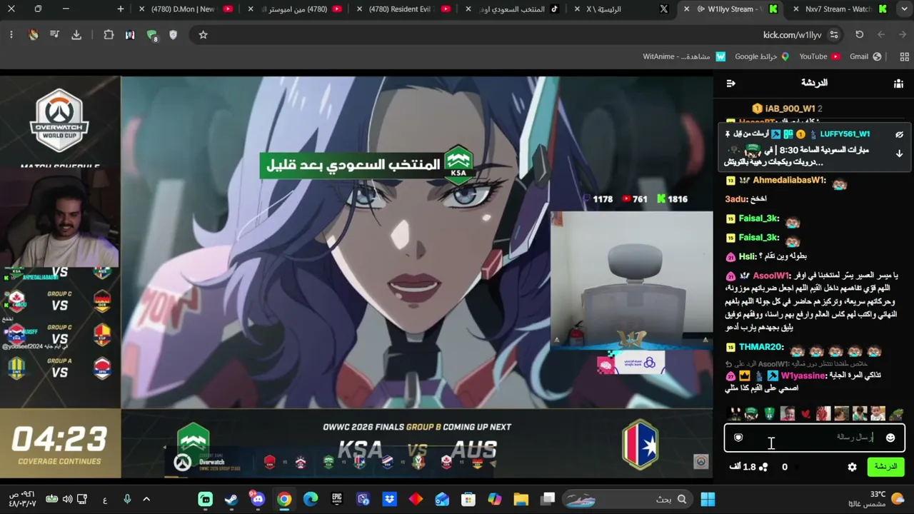Open Dropbox from the taskbar
This screenshot has width=914, height=514.
tap(389, 499)
